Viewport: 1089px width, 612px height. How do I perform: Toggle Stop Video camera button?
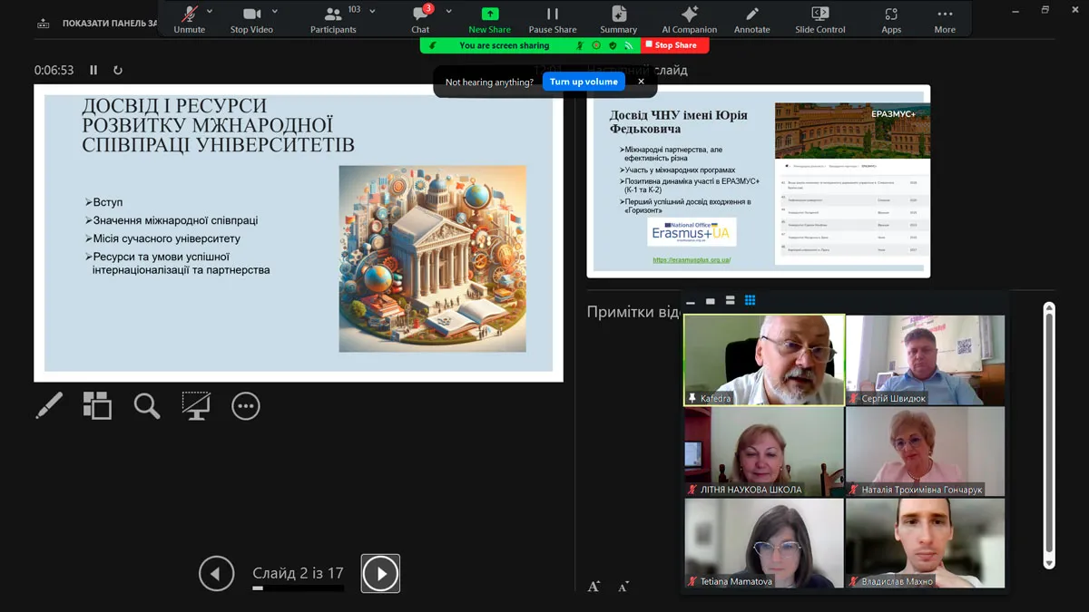pos(251,18)
